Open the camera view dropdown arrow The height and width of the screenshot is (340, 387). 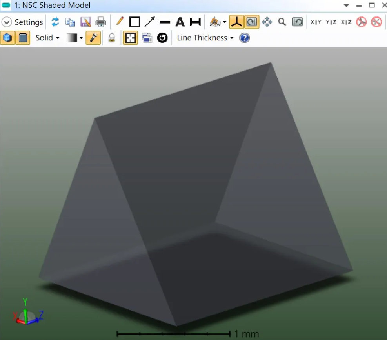tap(224, 22)
